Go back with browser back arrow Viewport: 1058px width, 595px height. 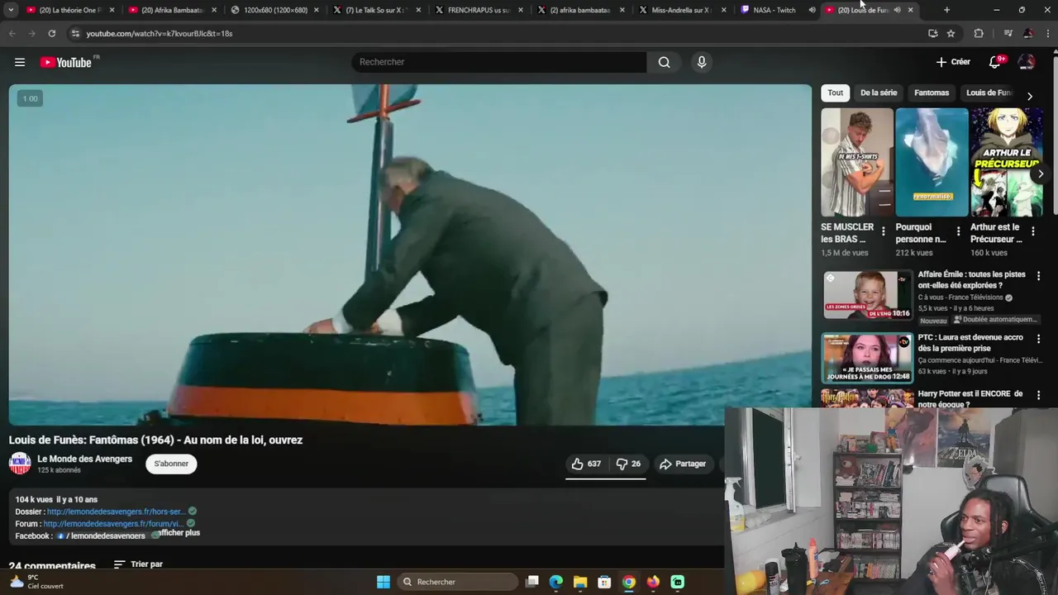point(12,33)
